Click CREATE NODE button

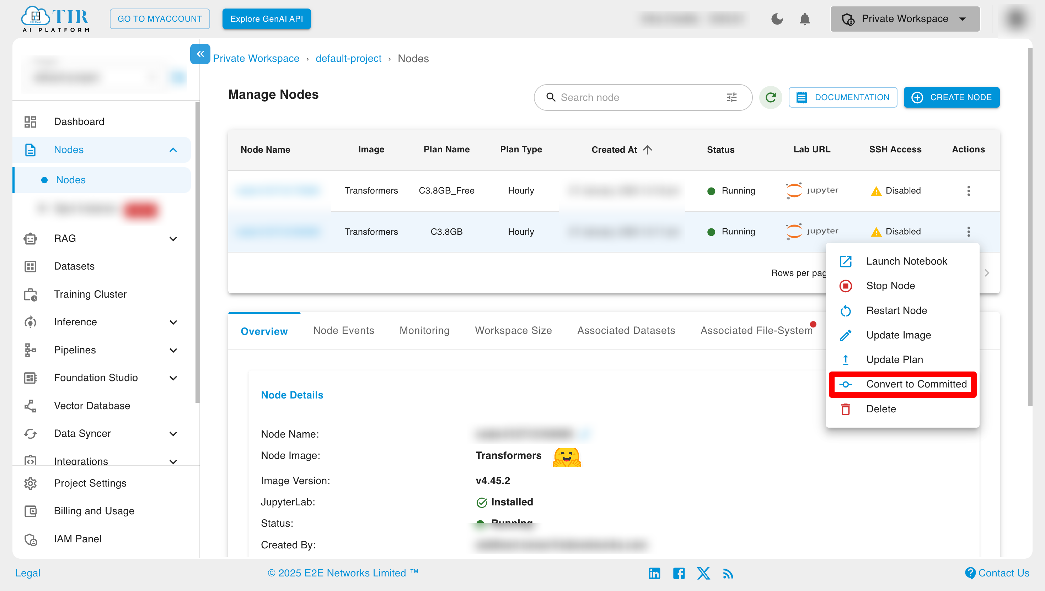pyautogui.click(x=951, y=98)
